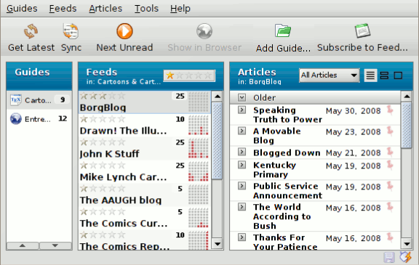419x265 pixels.
Task: Pin the A Movable Blog article
Action: [x=390, y=131]
